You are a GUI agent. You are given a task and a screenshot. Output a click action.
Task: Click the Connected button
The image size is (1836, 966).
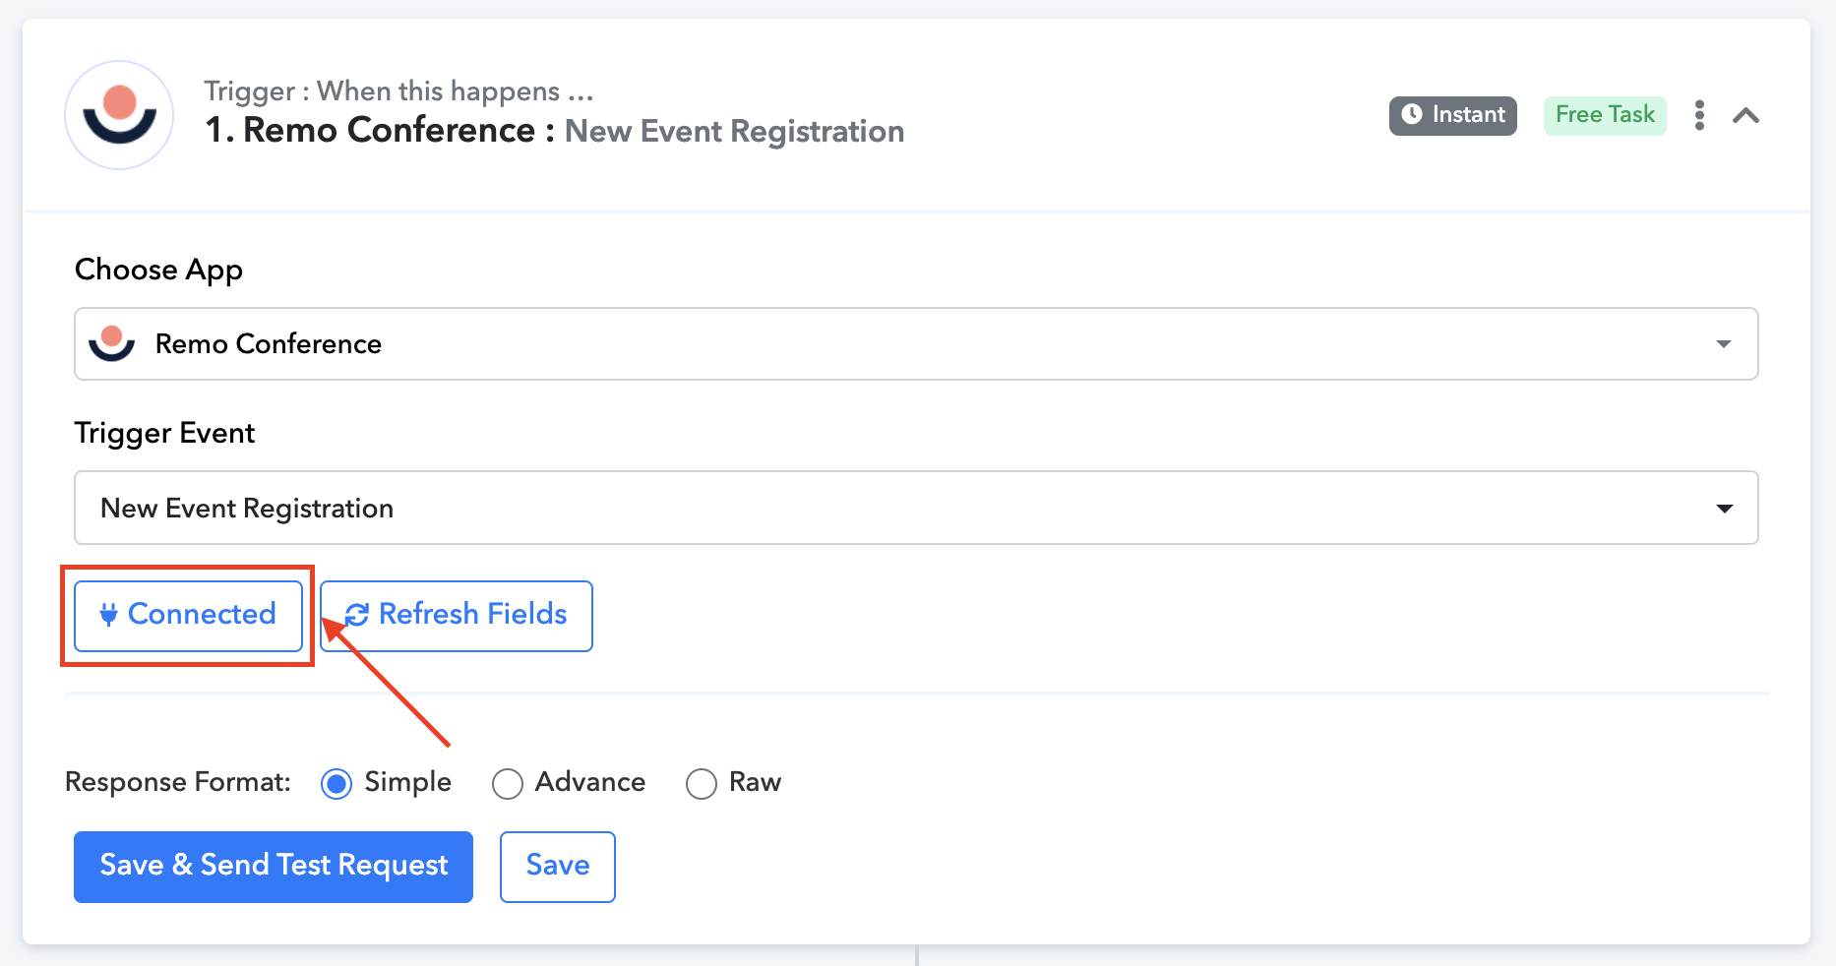188,615
